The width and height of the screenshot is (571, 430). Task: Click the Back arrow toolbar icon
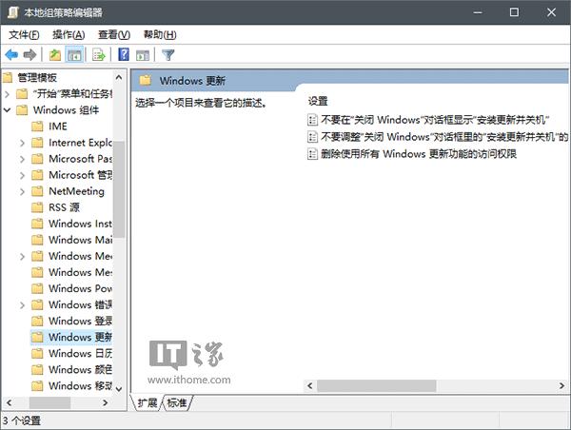[x=11, y=54]
